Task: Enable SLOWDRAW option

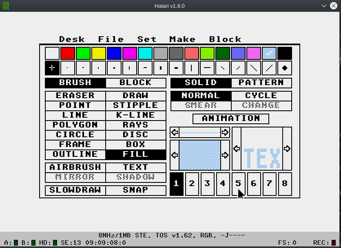Action: 75,190
